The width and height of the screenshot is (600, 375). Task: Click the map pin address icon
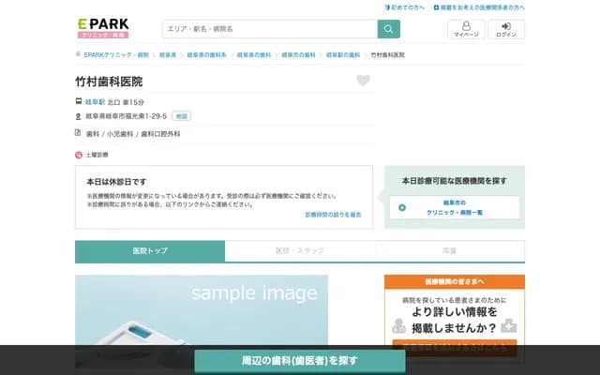coord(79,116)
